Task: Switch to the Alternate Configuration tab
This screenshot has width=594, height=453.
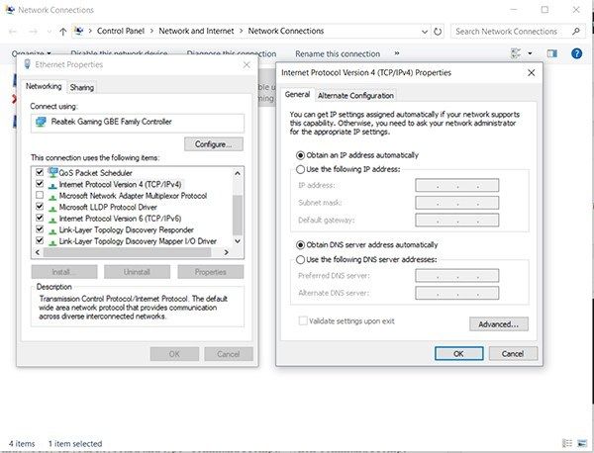Action: (x=354, y=95)
